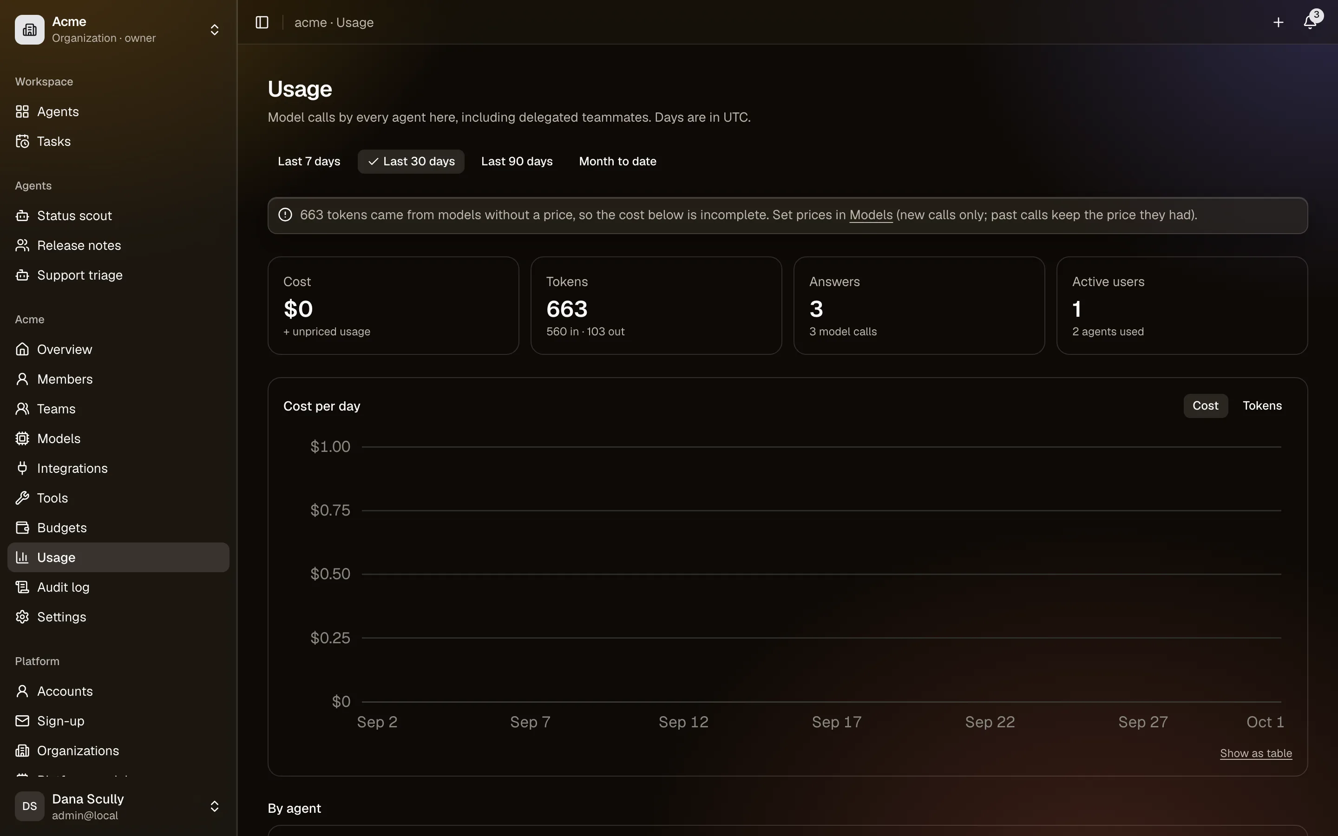The height and width of the screenshot is (836, 1338).
Task: Open the Usage page in sidebar
Action: [x=118, y=557]
